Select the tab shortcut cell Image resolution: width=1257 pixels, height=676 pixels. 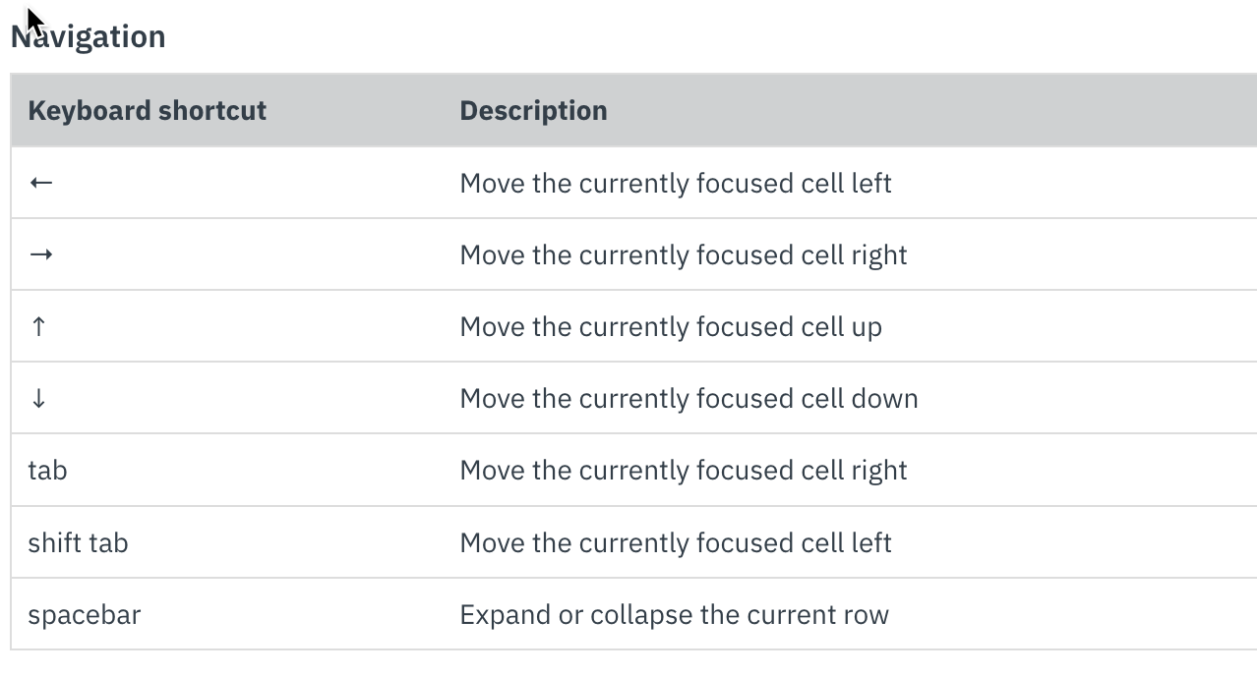pos(47,470)
